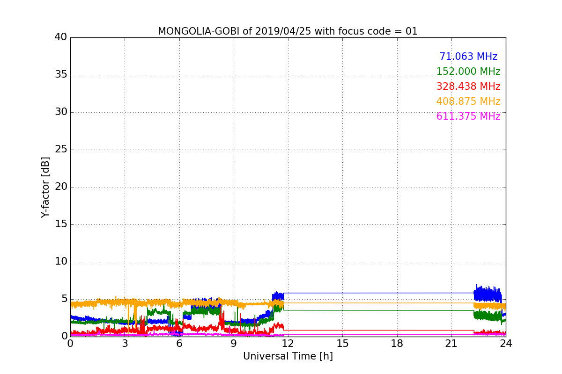Click y-axis tick value 35
The width and height of the screenshot is (562, 374).
pos(61,74)
